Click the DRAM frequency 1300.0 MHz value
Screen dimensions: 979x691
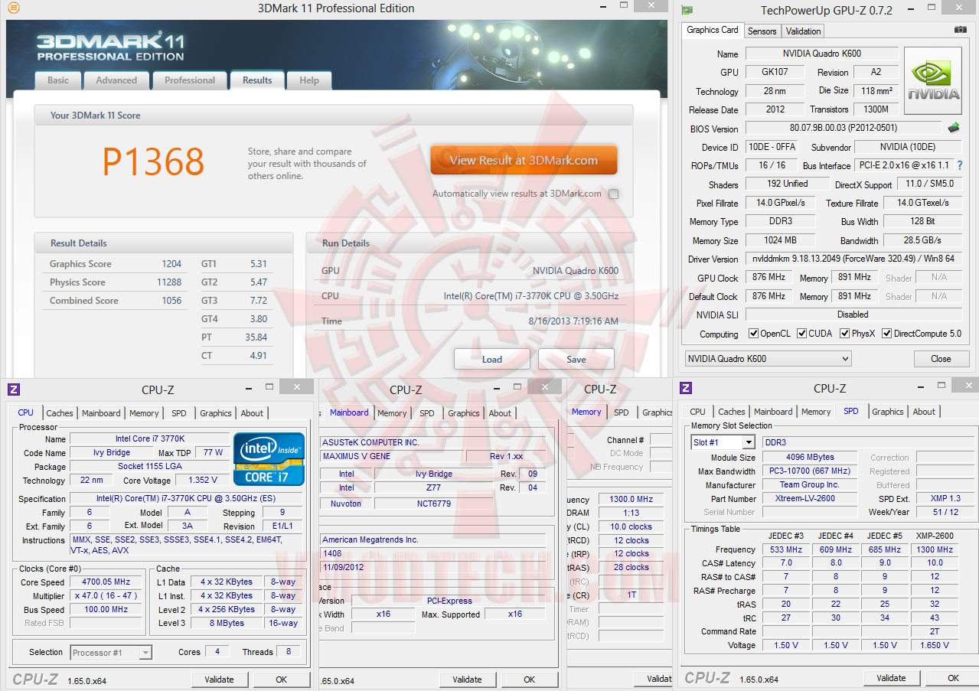[x=631, y=499]
